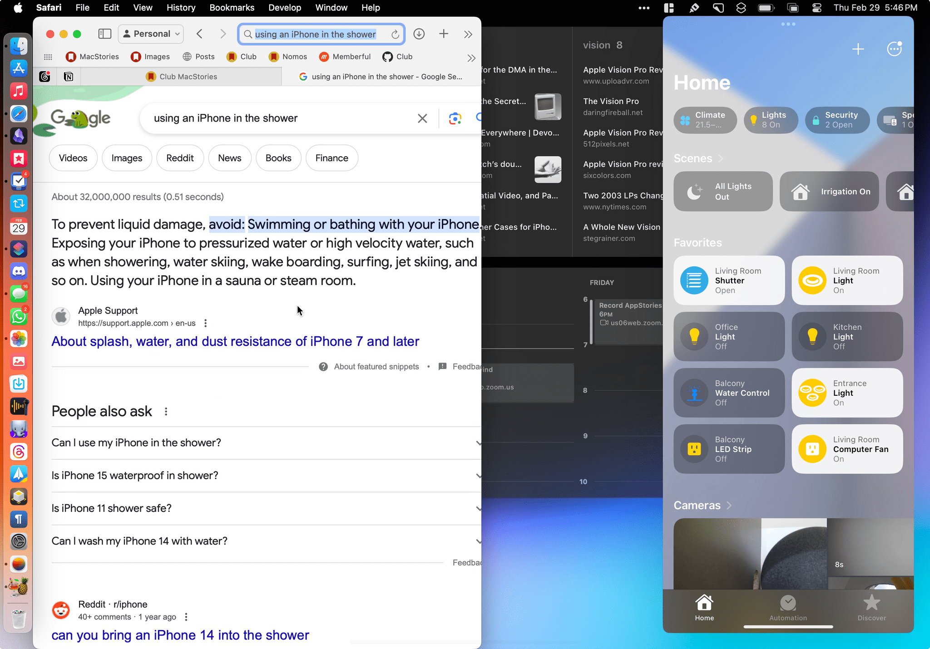Open bookmarks grid icon in favorites bar
The width and height of the screenshot is (930, 649).
tap(48, 57)
